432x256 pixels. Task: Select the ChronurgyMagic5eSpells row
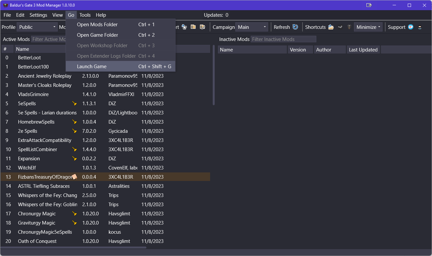click(105, 232)
